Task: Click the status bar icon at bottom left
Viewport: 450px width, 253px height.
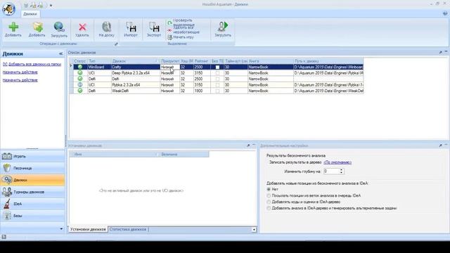Action: pos(4,237)
